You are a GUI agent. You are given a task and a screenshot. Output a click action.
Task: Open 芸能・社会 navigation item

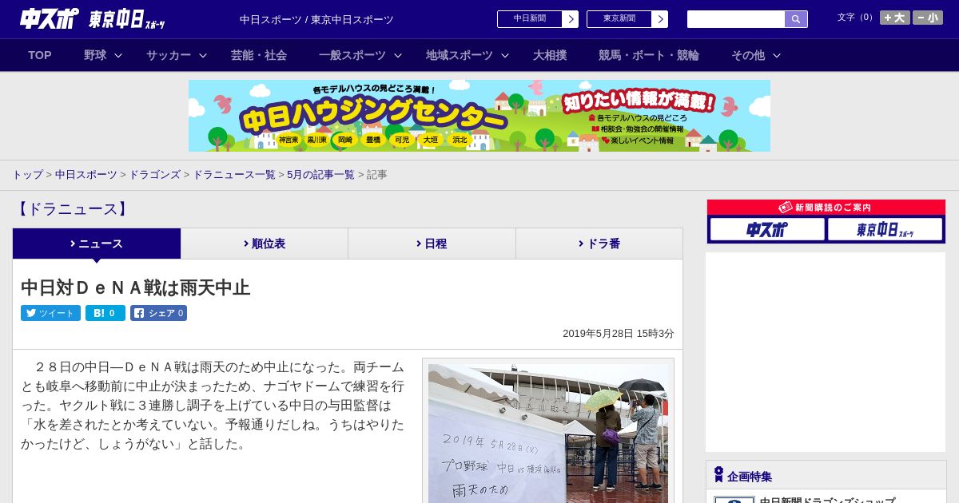click(x=259, y=55)
